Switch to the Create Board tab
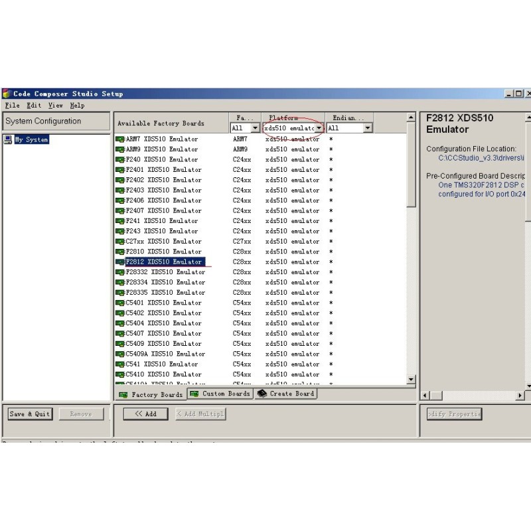Viewport: 531px width, 531px height. point(286,394)
